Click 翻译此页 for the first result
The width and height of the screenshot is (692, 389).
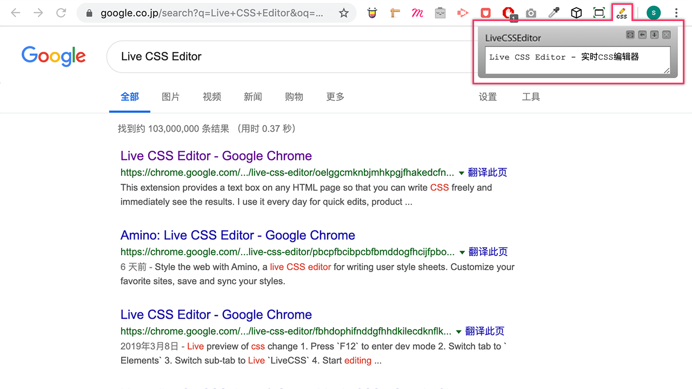tap(488, 173)
